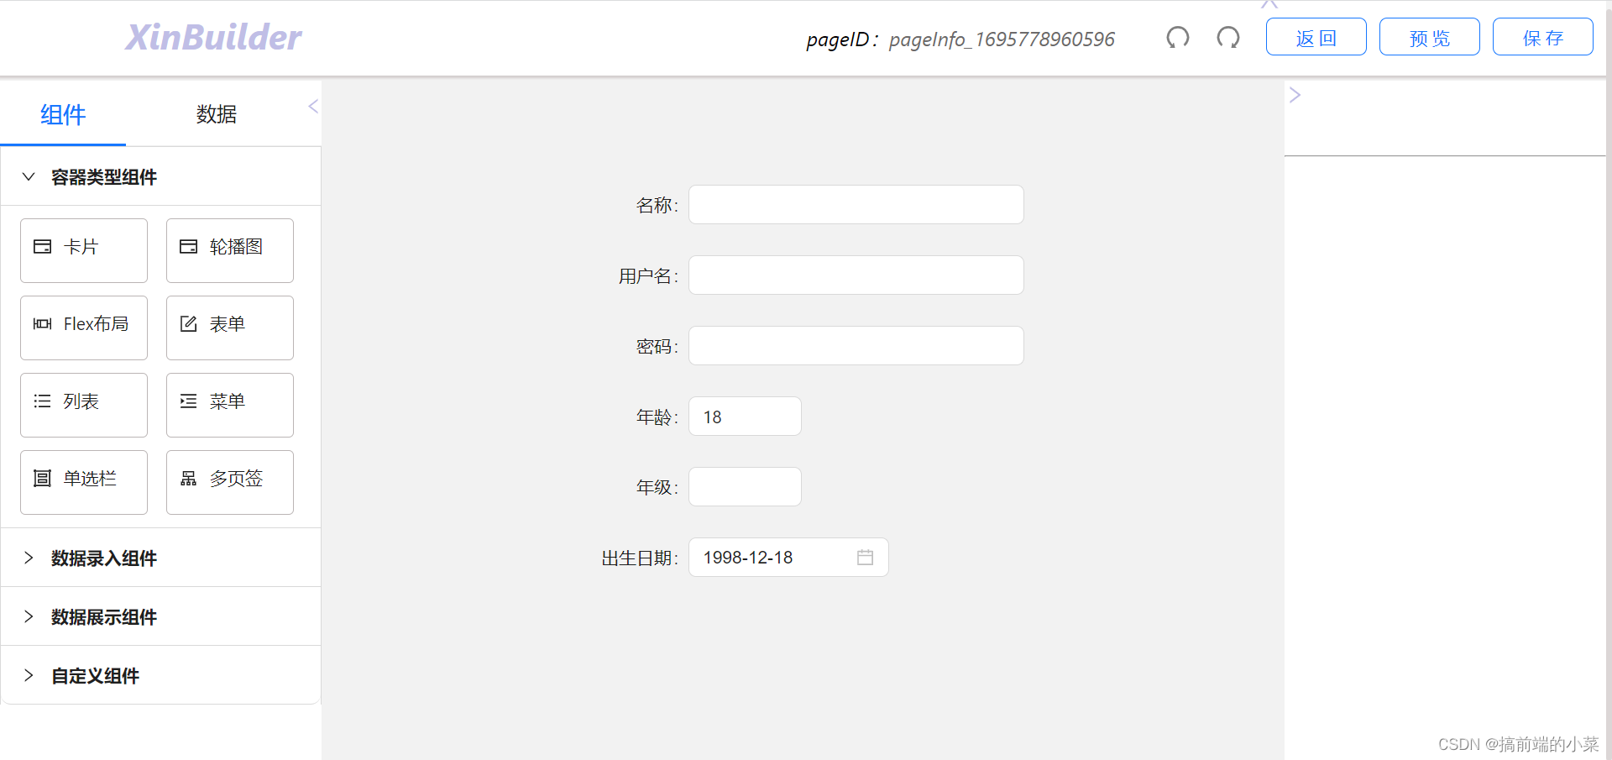
Task: Expand the 数据展示组件 section
Action: tap(160, 616)
